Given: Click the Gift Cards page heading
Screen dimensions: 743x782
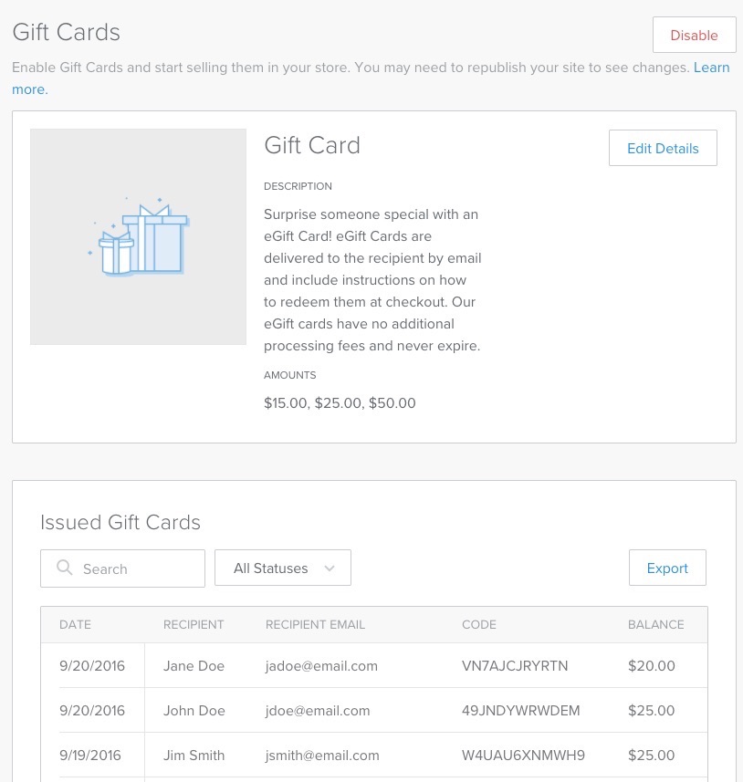Looking at the screenshot, I should (x=67, y=32).
